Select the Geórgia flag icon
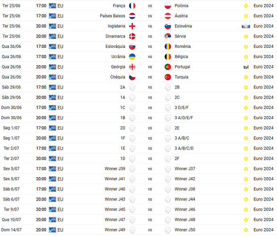277x237 pixels. (x=132, y=67)
